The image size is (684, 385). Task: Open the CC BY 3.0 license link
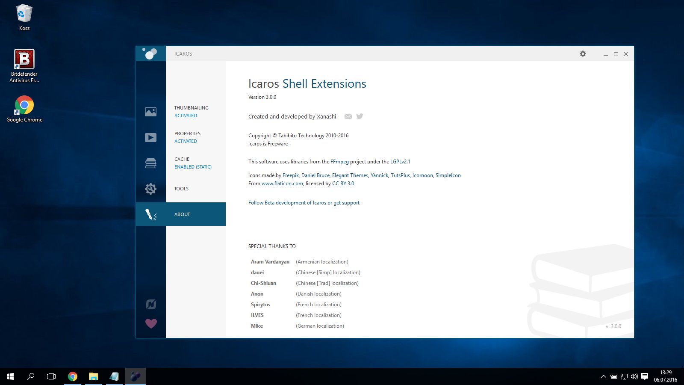pyautogui.click(x=343, y=184)
